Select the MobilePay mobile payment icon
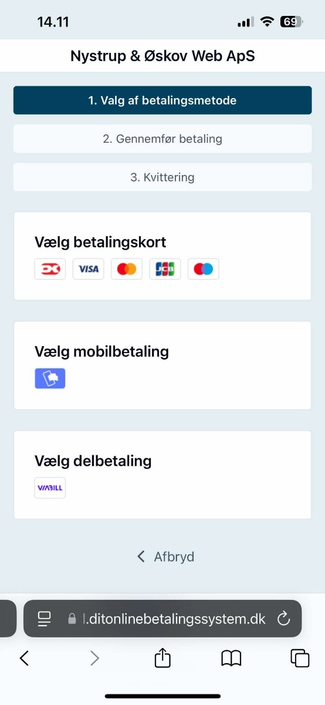 [50, 378]
